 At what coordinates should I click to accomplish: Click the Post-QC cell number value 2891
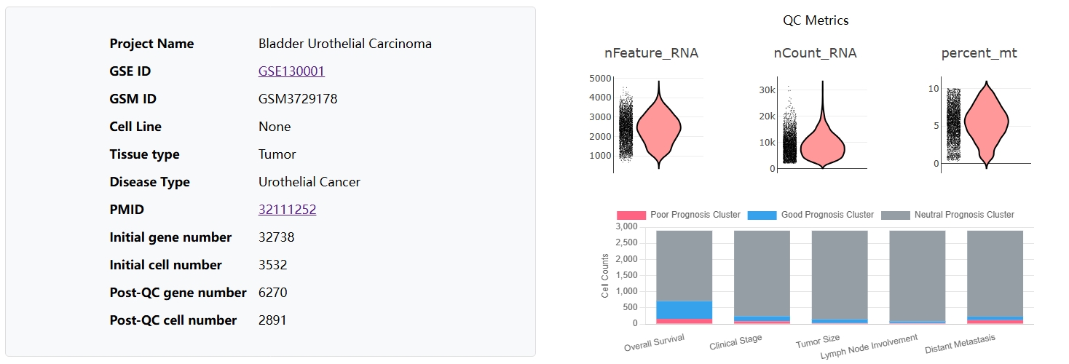pos(273,320)
